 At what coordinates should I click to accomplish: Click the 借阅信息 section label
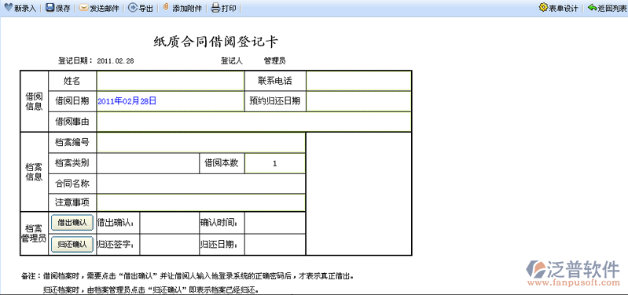tap(34, 101)
